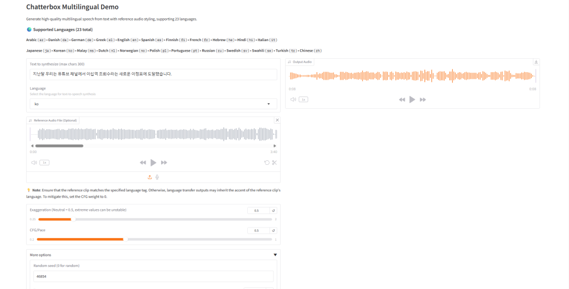Record reference audio from microphone
The height and width of the screenshot is (289, 569).
(x=157, y=177)
